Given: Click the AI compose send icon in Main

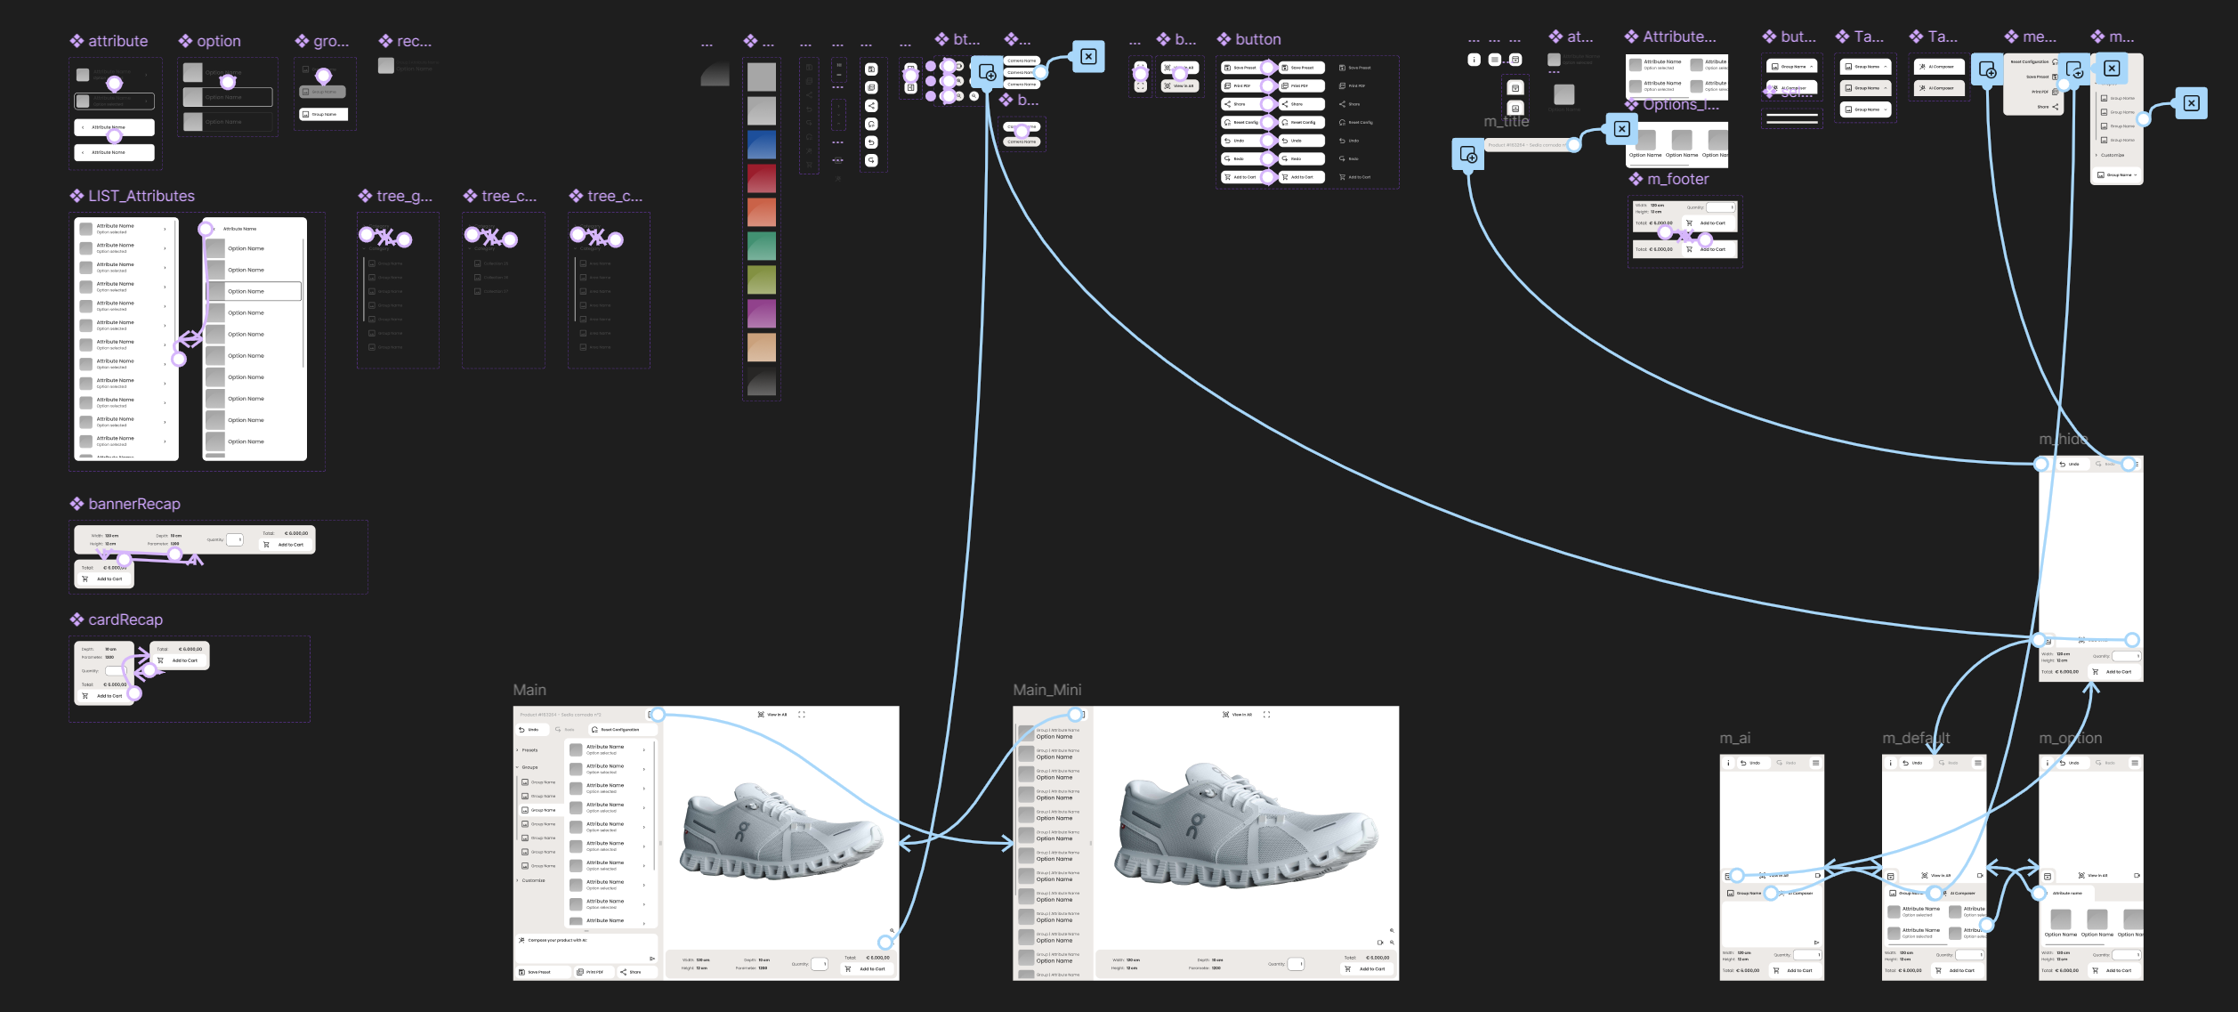Looking at the screenshot, I should pyautogui.click(x=652, y=959).
